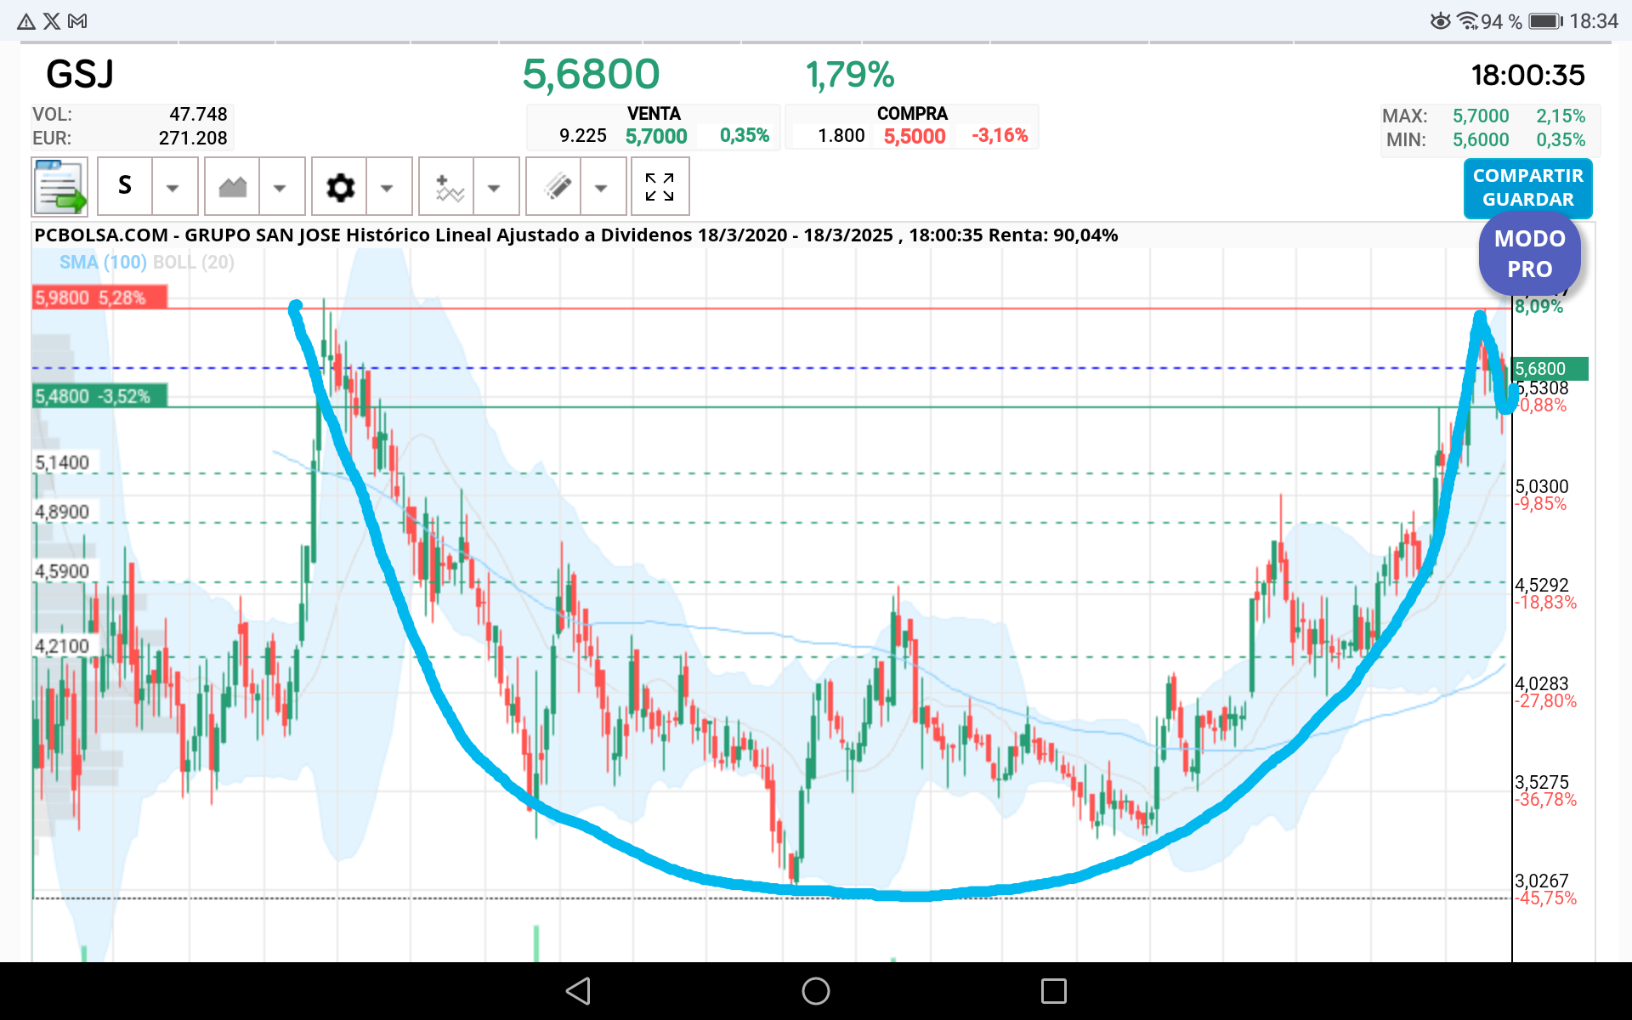
Task: Tap the Gmail notification icon
Action: coord(77,21)
